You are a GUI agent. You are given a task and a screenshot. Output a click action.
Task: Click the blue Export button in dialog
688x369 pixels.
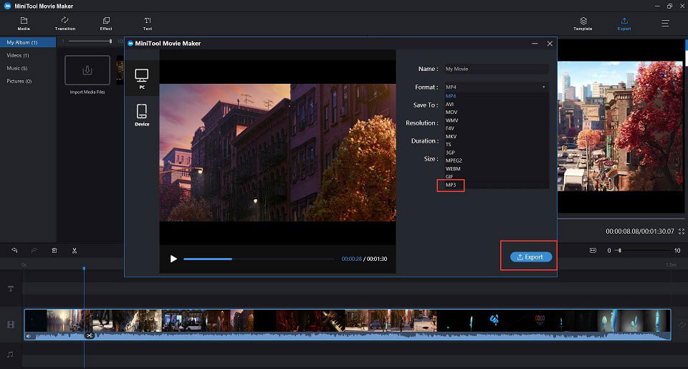tap(530, 257)
